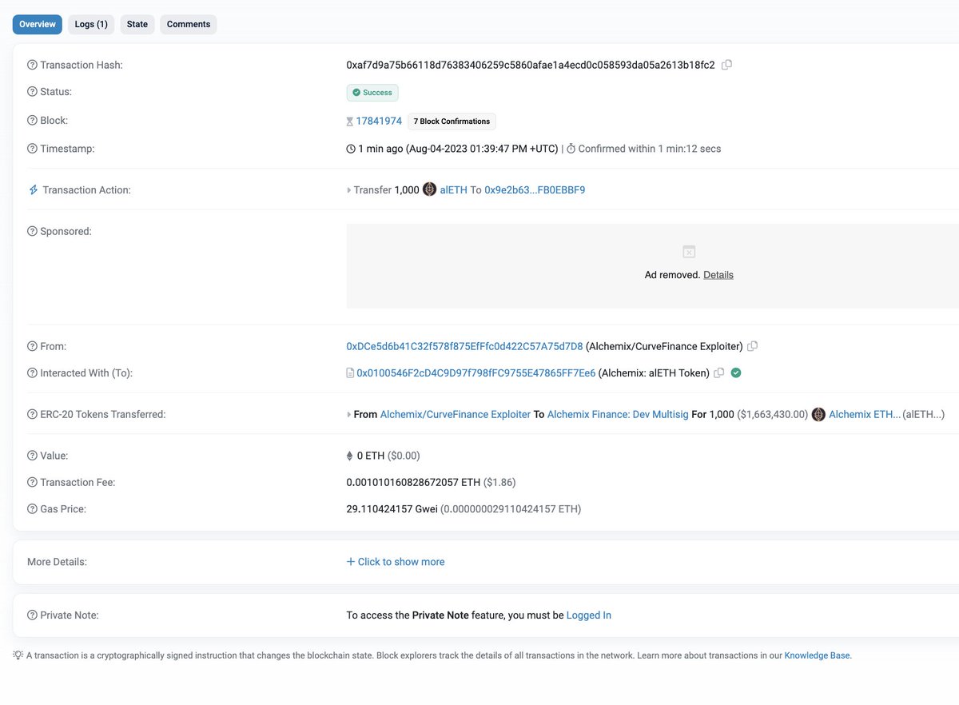959x705 pixels.
Task: Open block 17841974
Action: coord(379,121)
